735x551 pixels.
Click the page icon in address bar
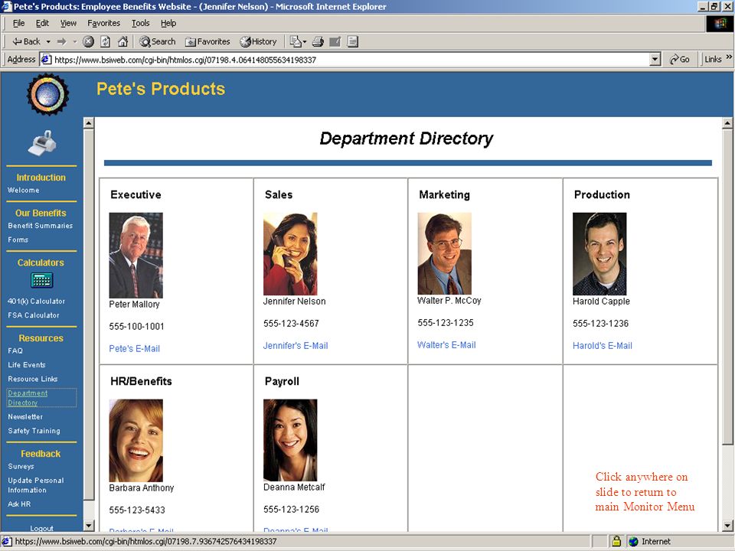pyautogui.click(x=46, y=60)
